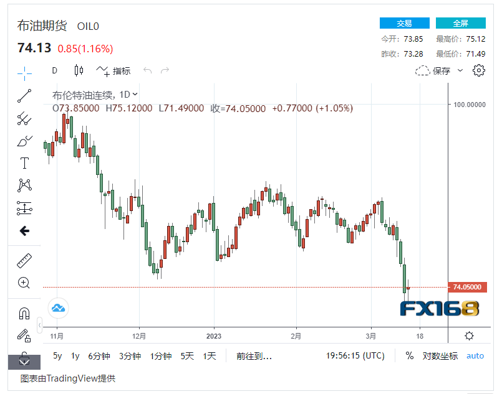Toggle percent scale on price axis
This screenshot has height=394, width=502.
pos(410,356)
